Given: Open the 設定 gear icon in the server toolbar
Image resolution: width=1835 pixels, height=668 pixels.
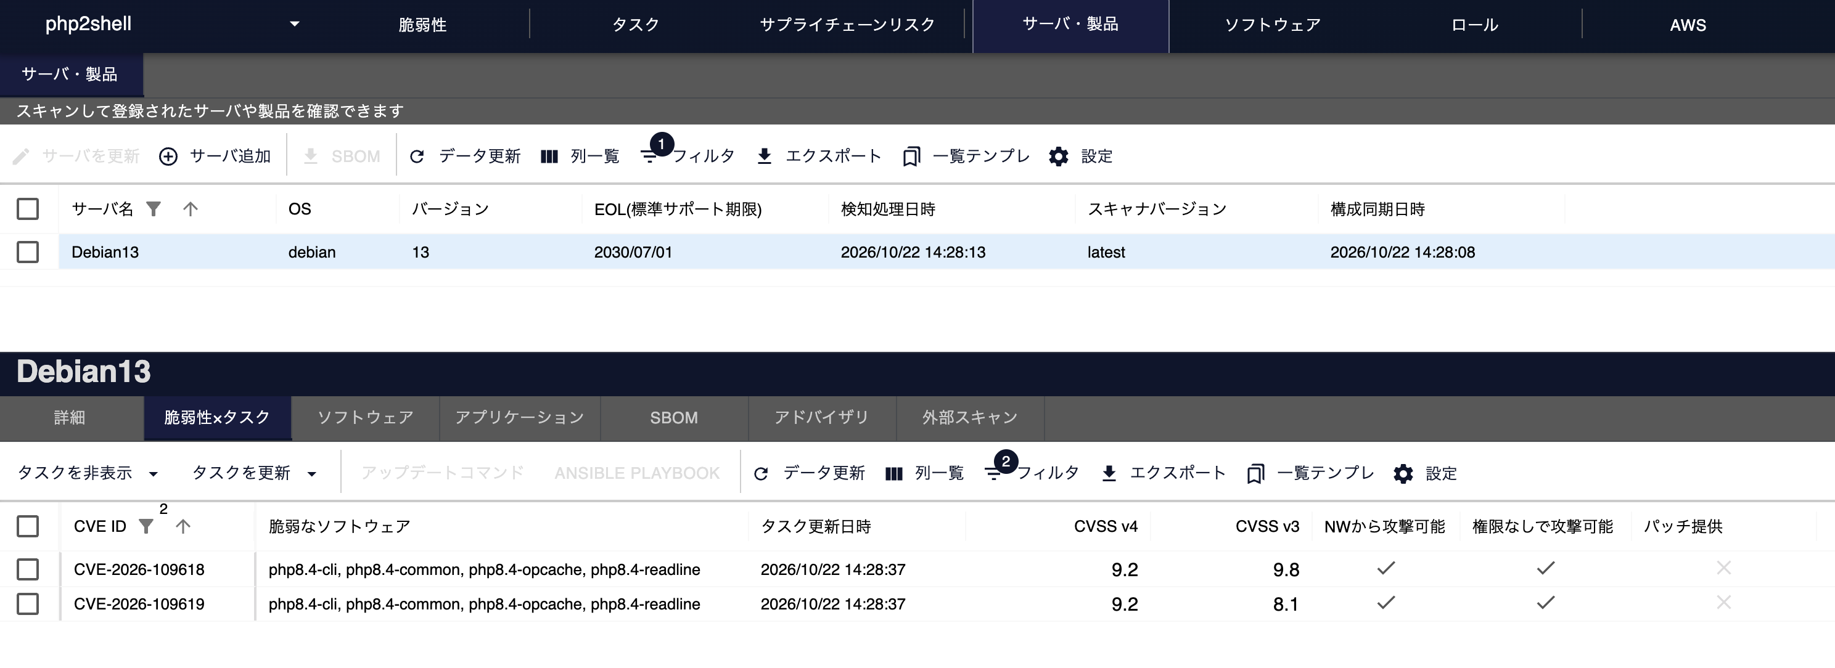Looking at the screenshot, I should (1059, 157).
